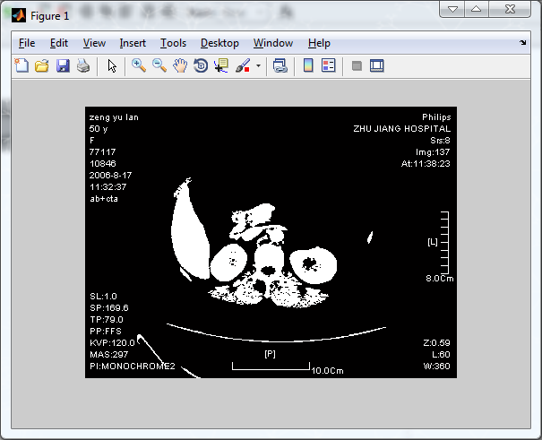542x440 pixels.
Task: Select the Rotate 3D tool
Action: 201,65
